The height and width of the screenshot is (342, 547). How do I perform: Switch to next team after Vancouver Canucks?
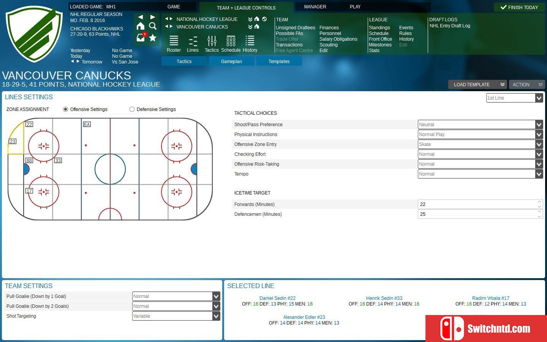171,27
